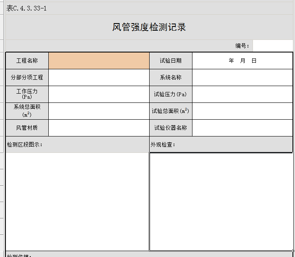Select the empty cell next to 风管材质
Image resolution: width=295 pixels, height=257 pixels.
(x=99, y=128)
